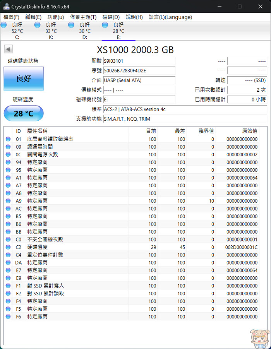Select the 重定位事件計數 row name

(x=45, y=255)
